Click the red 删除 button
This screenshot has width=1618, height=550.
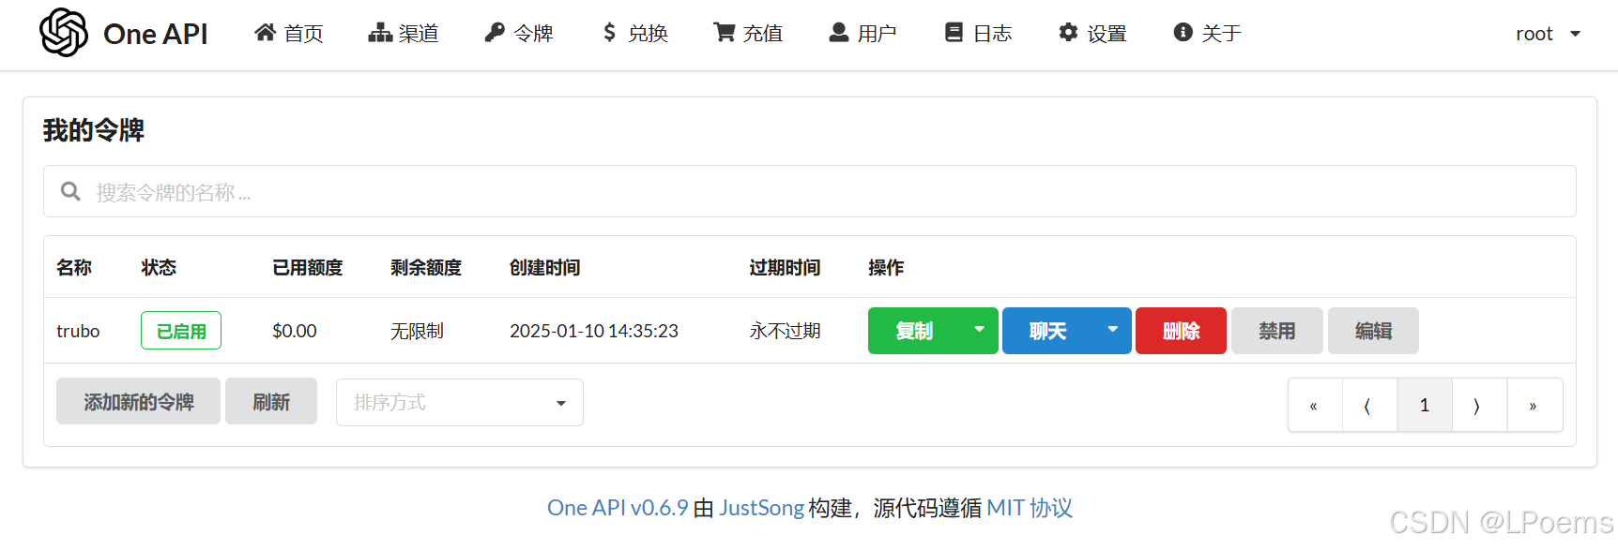(x=1181, y=331)
